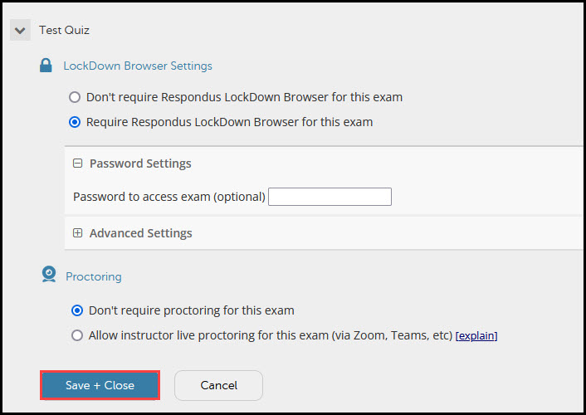Click the Test Quiz title text

click(x=64, y=30)
